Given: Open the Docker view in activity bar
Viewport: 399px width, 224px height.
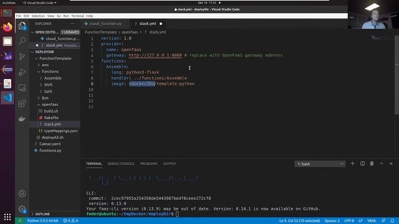Looking at the screenshot, I should [x=22, y=119].
